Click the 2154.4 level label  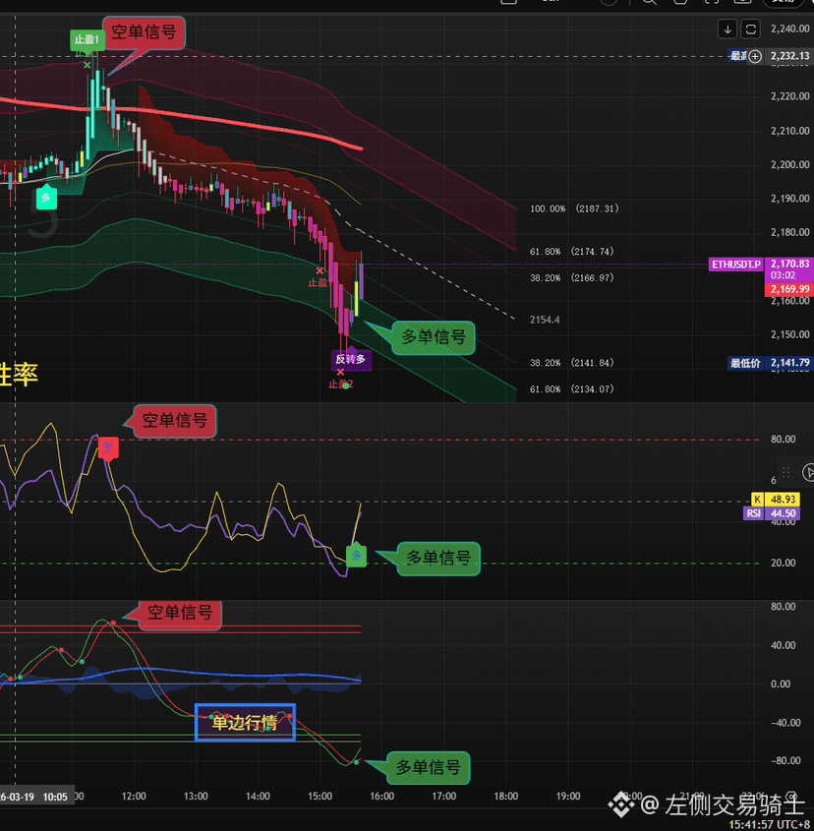(x=545, y=320)
